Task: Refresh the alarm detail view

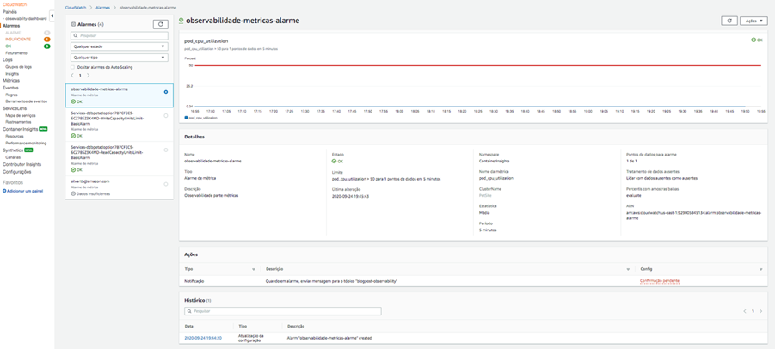Action: [729, 21]
